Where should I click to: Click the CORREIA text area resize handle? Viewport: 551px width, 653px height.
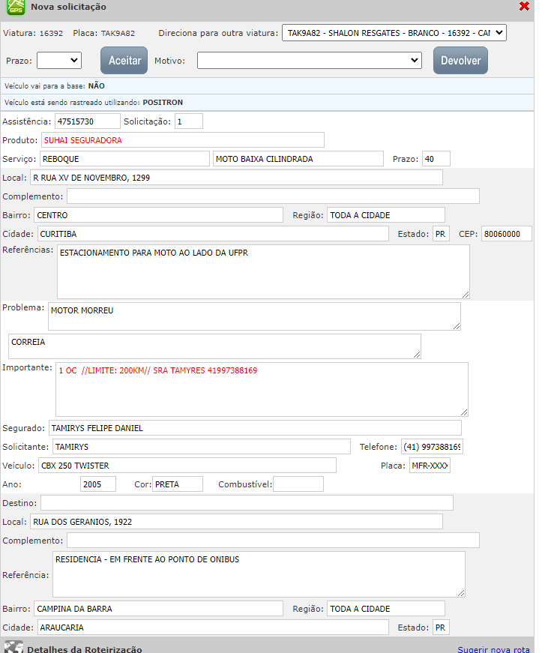point(417,355)
